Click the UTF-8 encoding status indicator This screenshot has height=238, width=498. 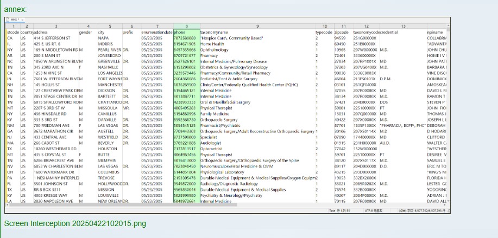click(x=370, y=209)
